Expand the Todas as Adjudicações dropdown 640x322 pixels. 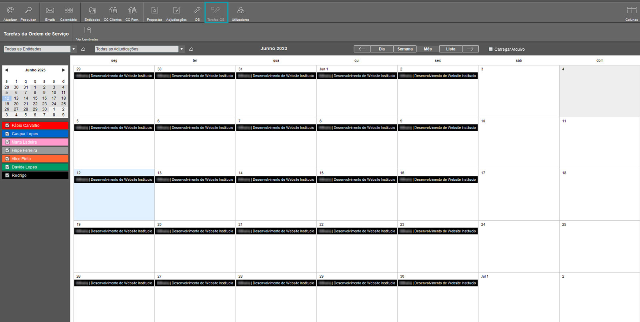[x=182, y=49]
